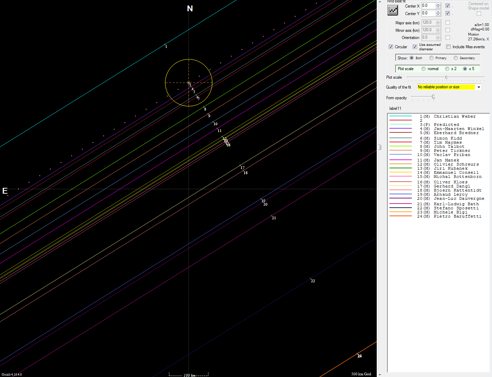Click scrollbar down arrow beside the plot

pyautogui.click(x=379, y=375)
